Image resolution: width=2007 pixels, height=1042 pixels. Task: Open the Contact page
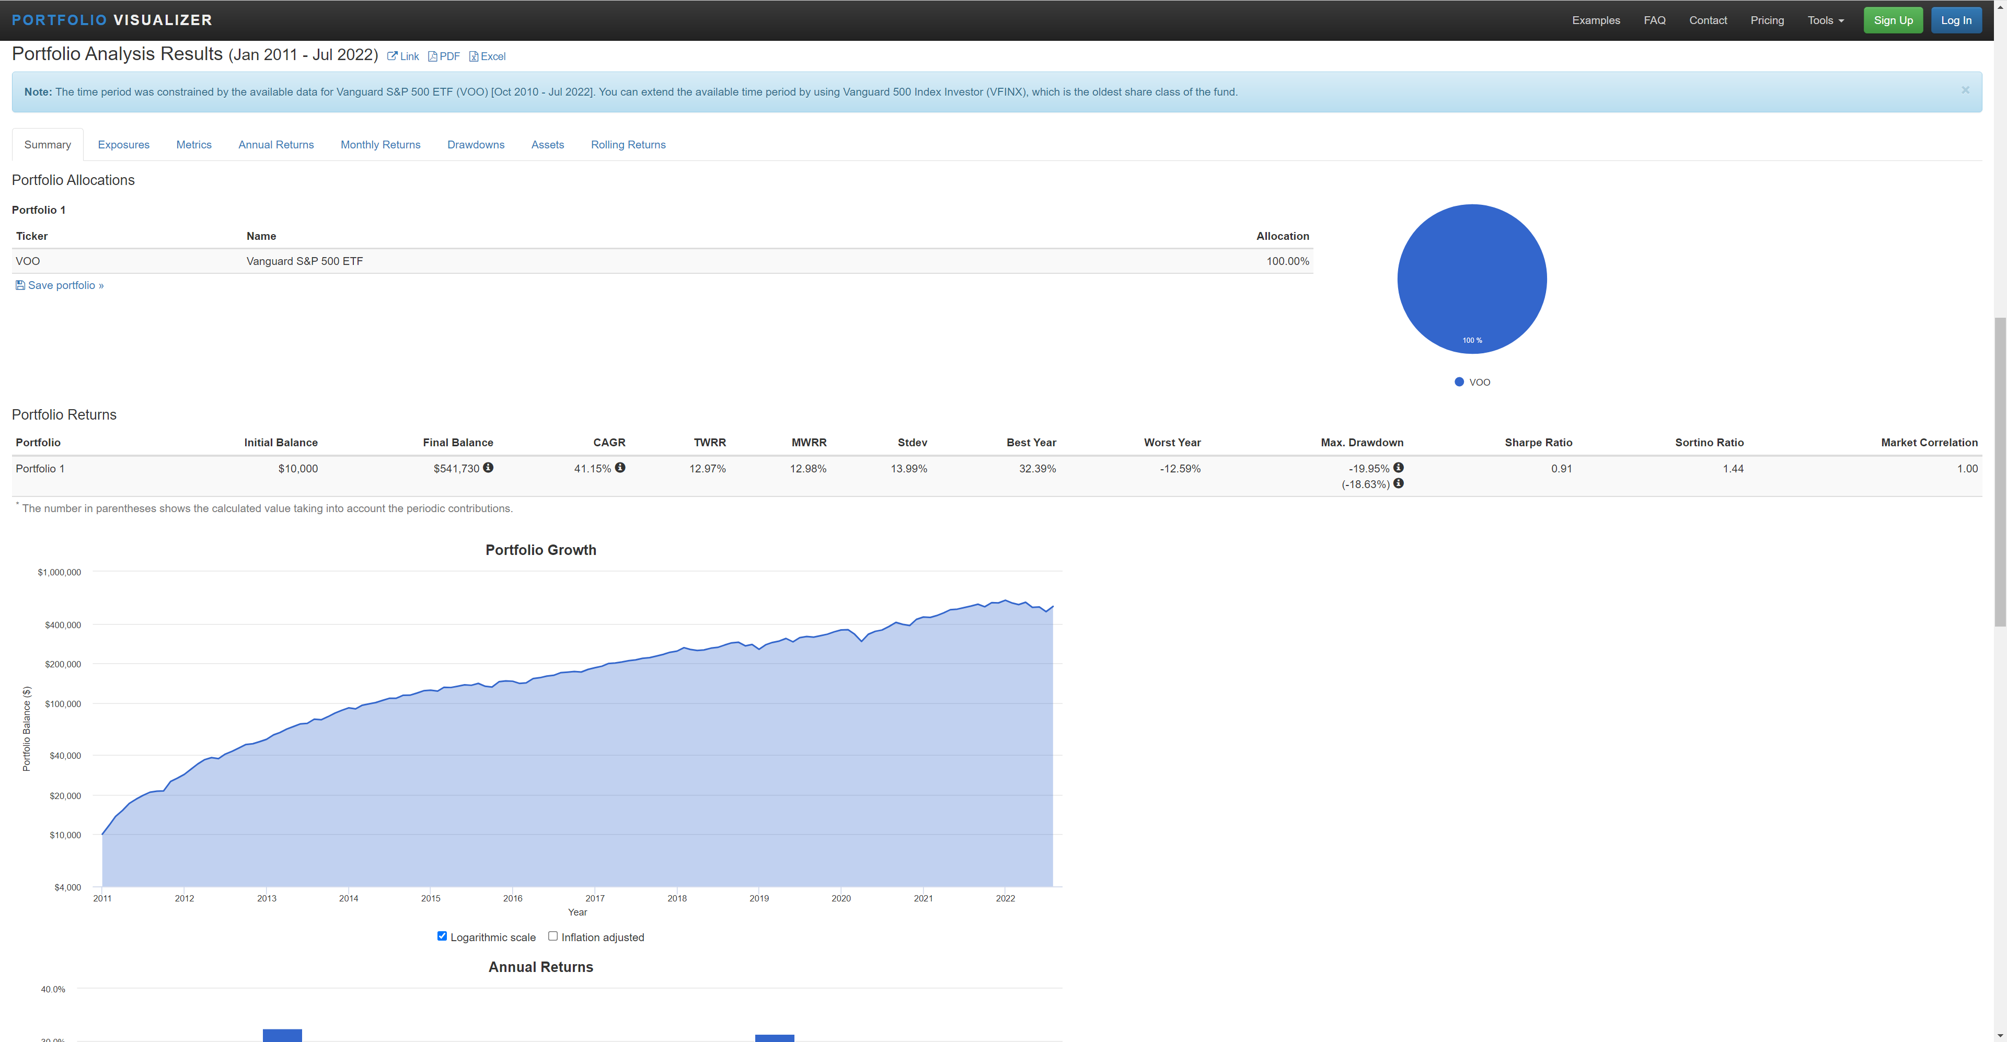pyautogui.click(x=1708, y=20)
